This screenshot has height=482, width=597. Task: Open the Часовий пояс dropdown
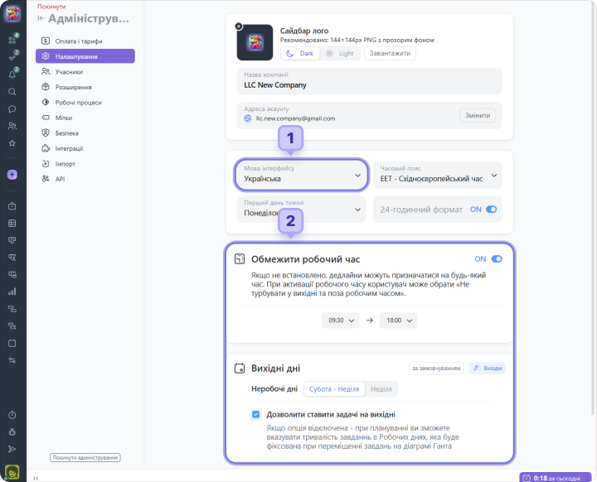[437, 175]
